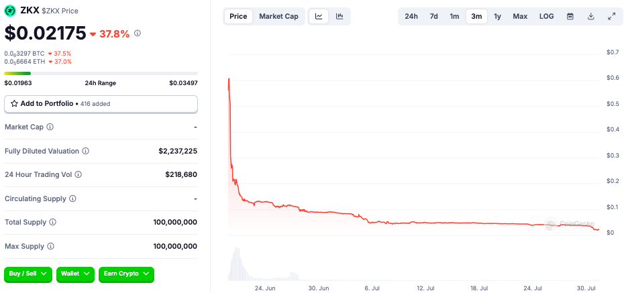Click the 24h Range price bar
626x293 pixels.
pos(101,73)
